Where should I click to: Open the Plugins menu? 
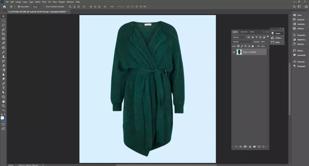[x=62, y=2]
